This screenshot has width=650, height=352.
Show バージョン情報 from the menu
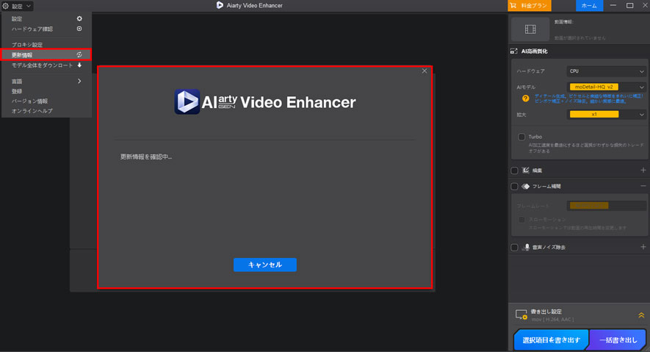pyautogui.click(x=46, y=101)
